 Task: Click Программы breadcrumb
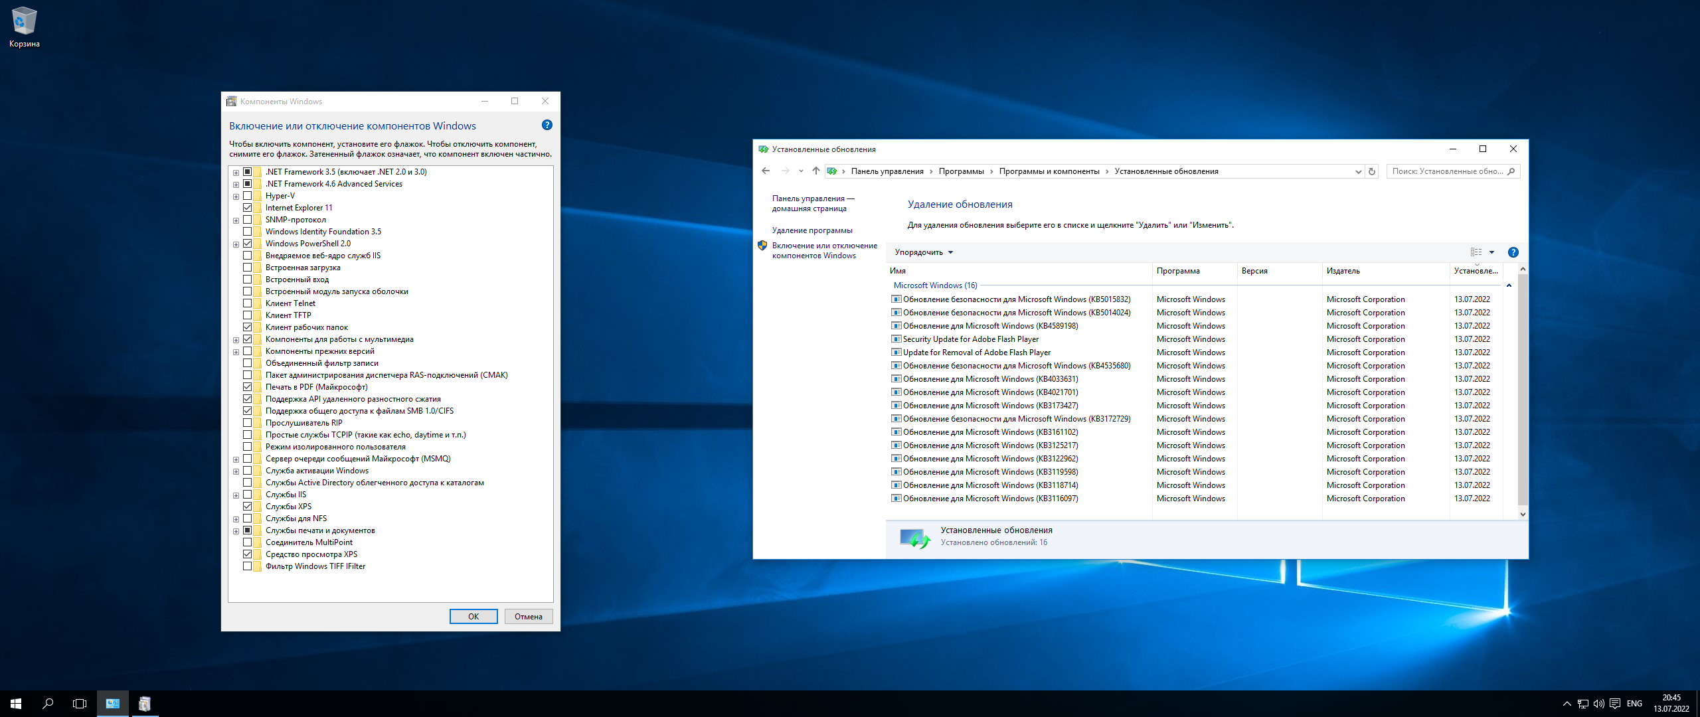tap(961, 171)
